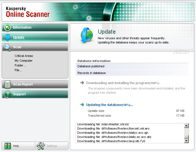
Task: Click the Transferred size 17 KB value
Action: (180, 116)
